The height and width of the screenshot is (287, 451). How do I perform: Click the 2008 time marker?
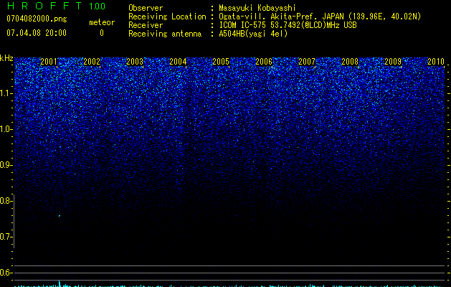point(350,62)
